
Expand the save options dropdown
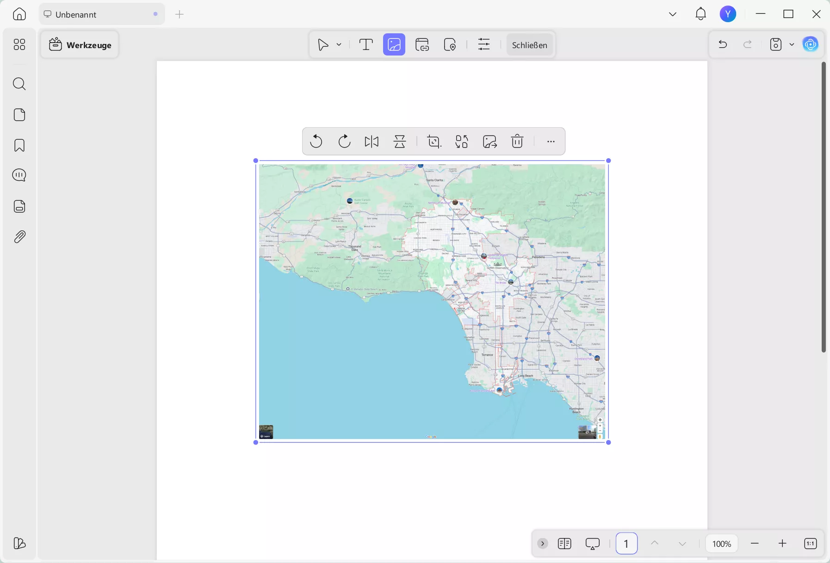tap(792, 44)
